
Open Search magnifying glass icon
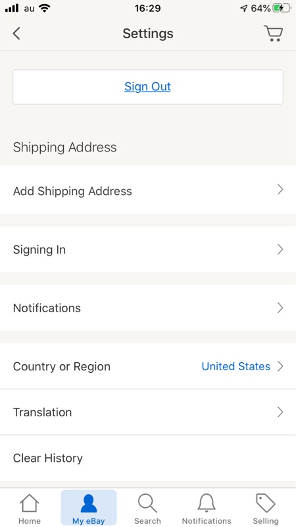[147, 503]
